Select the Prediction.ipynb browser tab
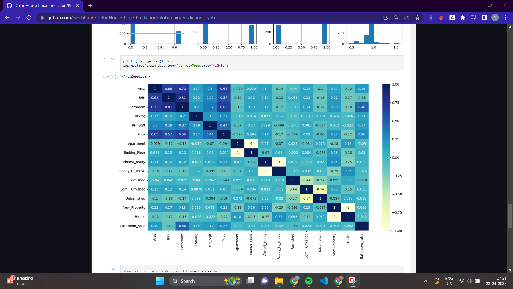This screenshot has width=513, height=289. 43,6
